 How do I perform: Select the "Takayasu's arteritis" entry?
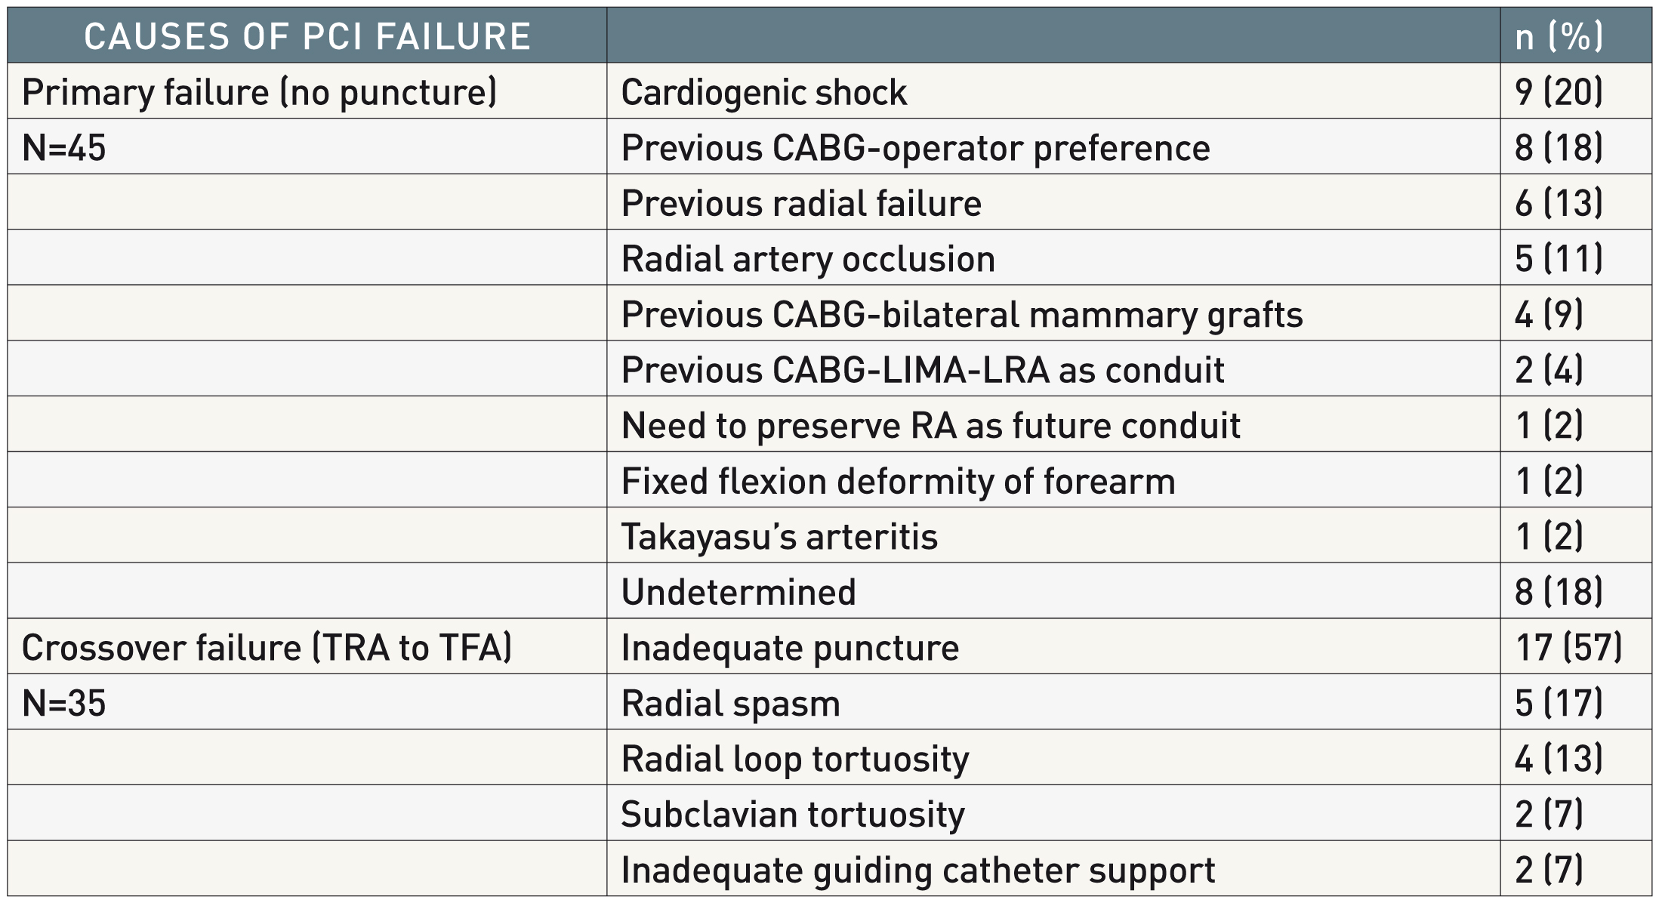tap(779, 537)
